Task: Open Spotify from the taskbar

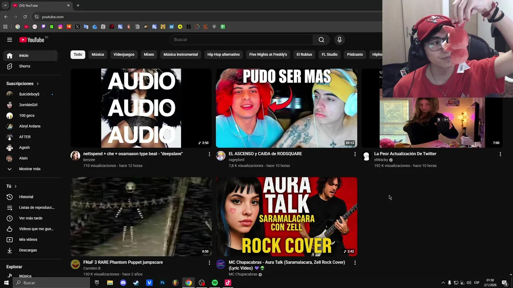Action: 215,283
